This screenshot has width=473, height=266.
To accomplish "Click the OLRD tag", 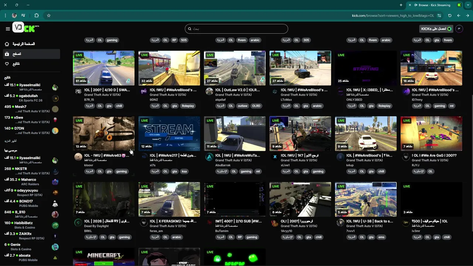I will 256,106.
